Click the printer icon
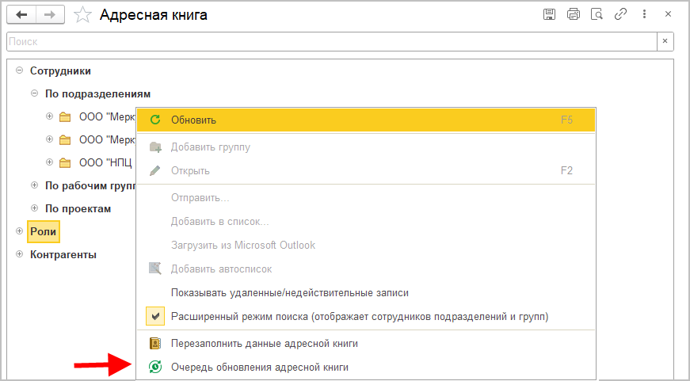This screenshot has width=690, height=381. 574,14
